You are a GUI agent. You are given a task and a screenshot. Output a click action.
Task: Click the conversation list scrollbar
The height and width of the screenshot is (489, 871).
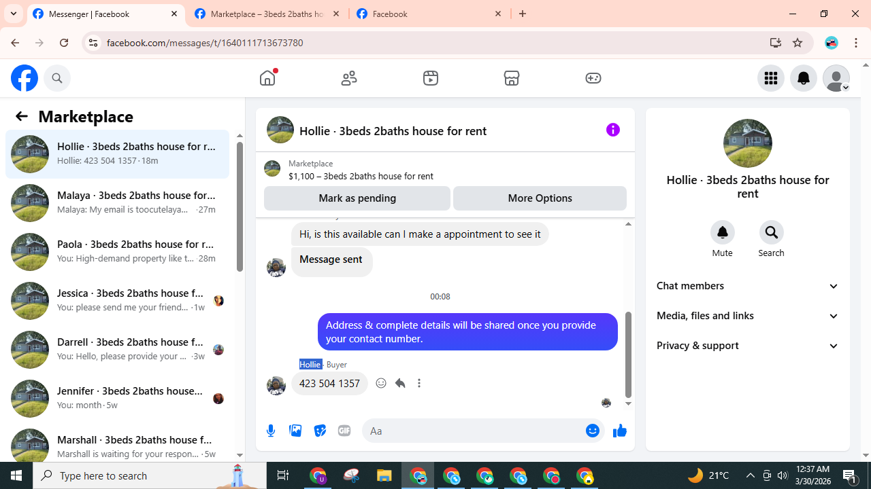pos(240,206)
